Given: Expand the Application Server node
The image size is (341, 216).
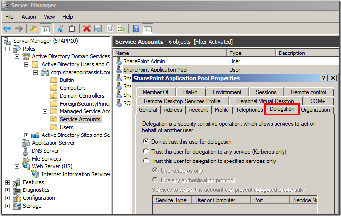Looking at the screenshot, I should coord(17,143).
